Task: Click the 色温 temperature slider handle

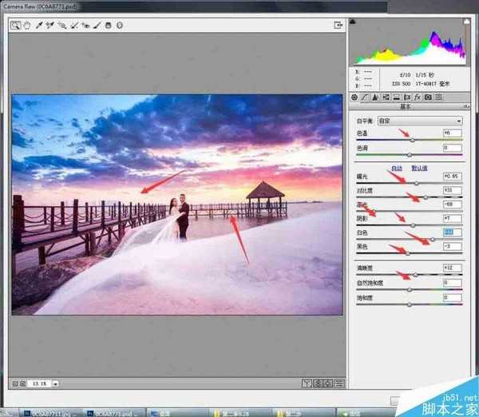Action: pos(412,139)
